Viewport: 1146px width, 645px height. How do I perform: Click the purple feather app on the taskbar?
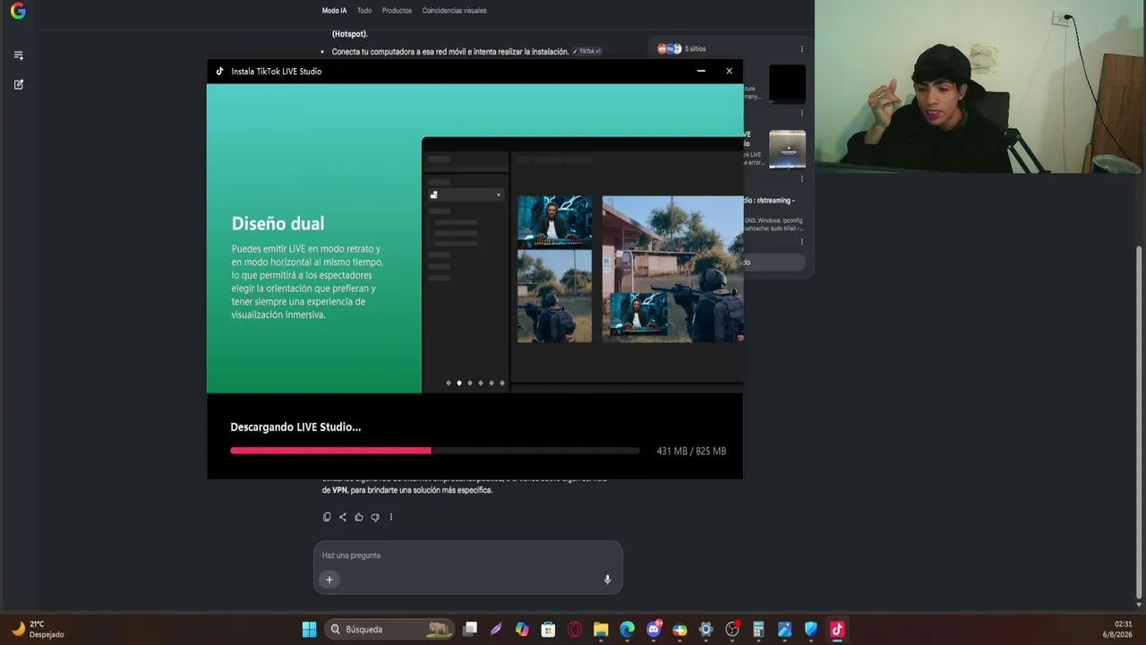point(496,630)
